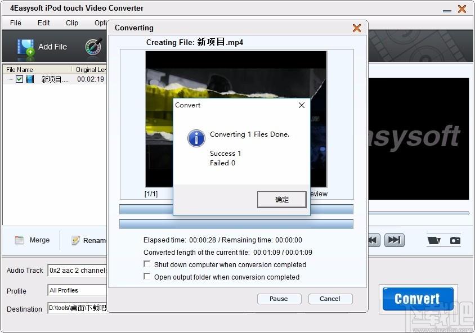Enable open output folder when conversion completed

pos(147,276)
